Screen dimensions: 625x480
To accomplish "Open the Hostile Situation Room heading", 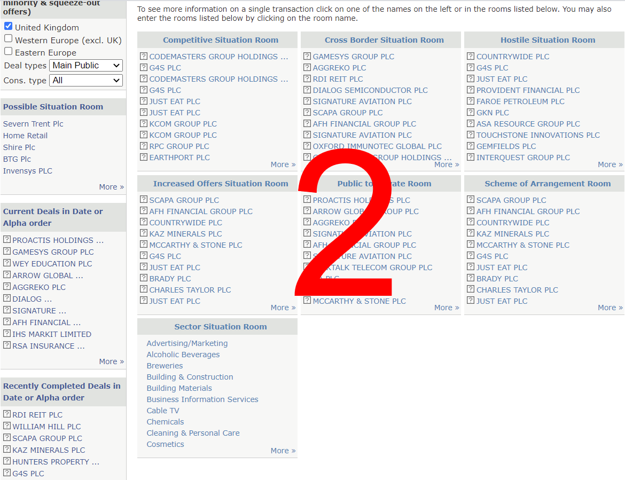I will [x=548, y=40].
